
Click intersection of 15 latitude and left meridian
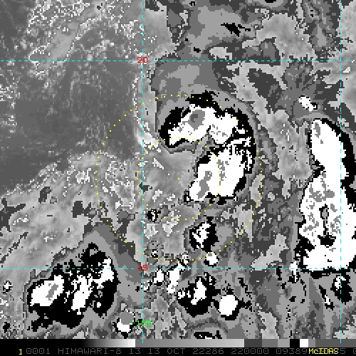click(143, 268)
